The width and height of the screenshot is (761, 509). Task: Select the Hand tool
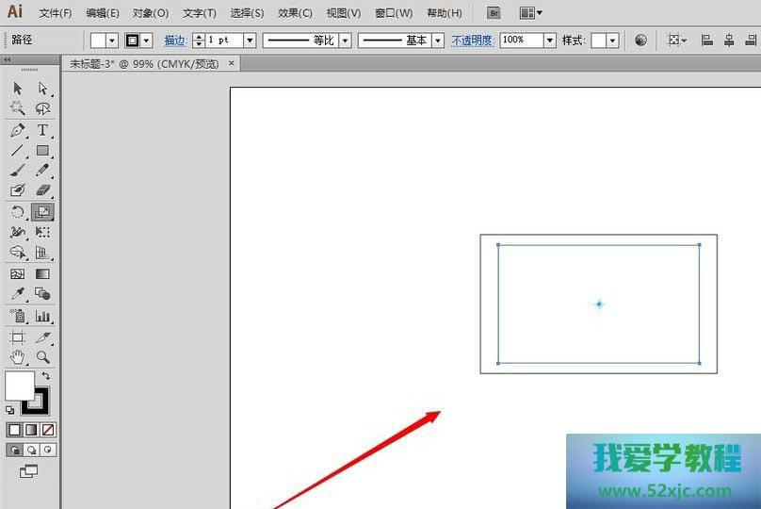[x=18, y=357]
